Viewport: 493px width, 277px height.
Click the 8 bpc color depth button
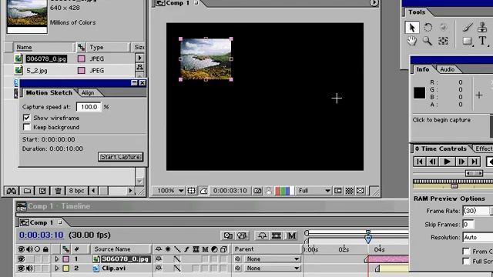click(x=76, y=191)
